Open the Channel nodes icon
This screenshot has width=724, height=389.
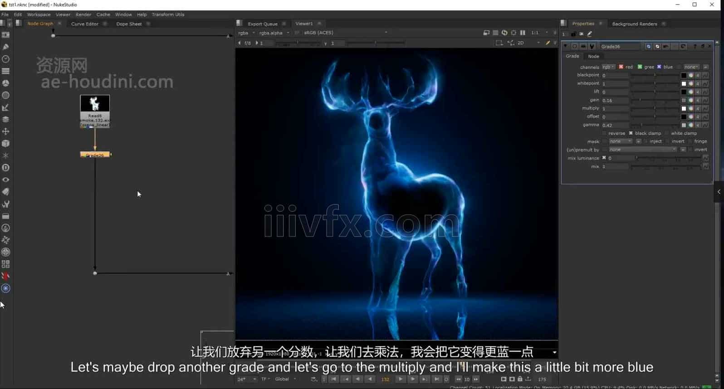(5, 71)
